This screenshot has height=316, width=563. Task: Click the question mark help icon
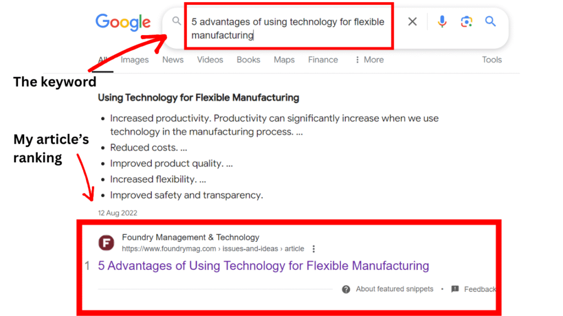click(x=346, y=289)
